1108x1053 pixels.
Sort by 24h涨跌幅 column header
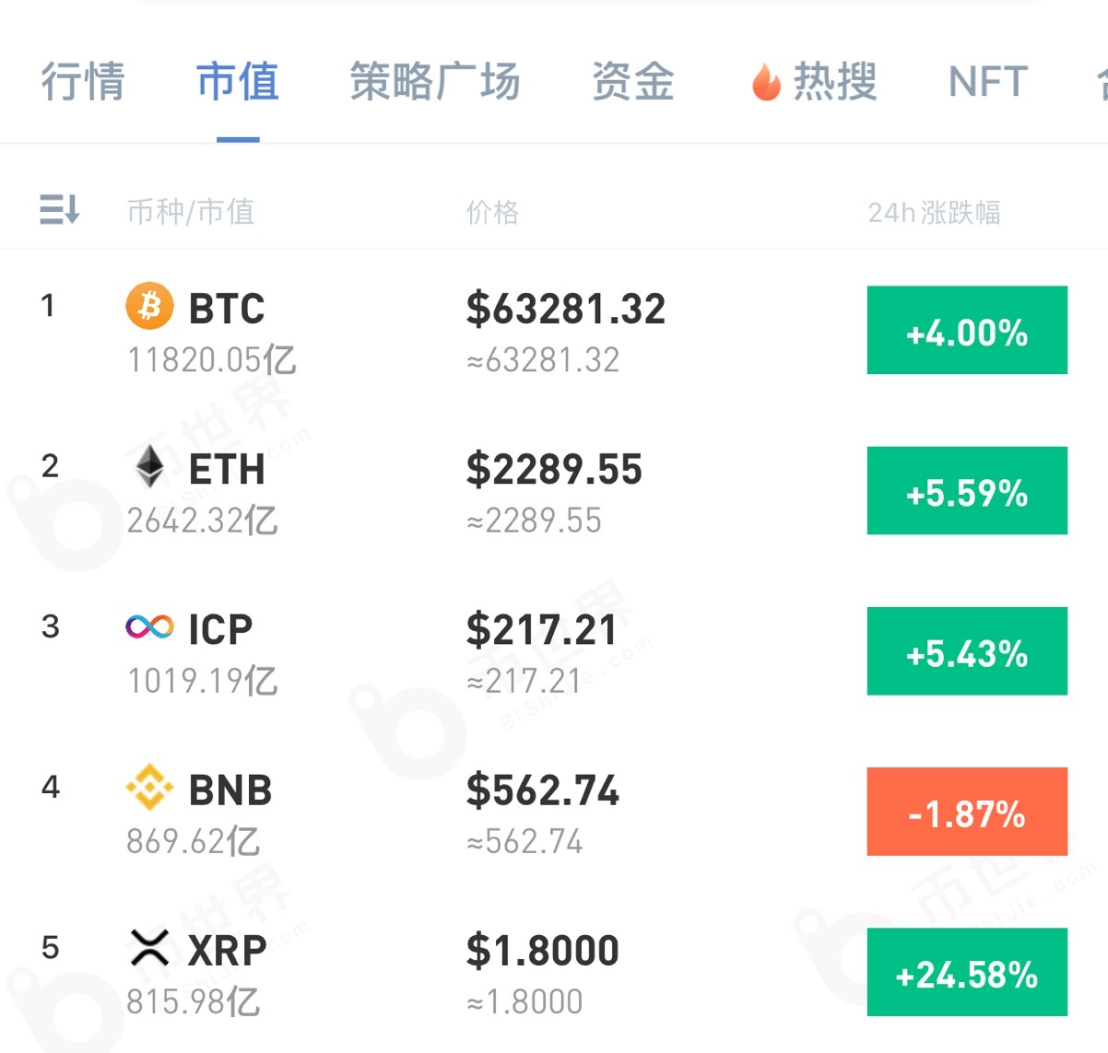point(934,212)
